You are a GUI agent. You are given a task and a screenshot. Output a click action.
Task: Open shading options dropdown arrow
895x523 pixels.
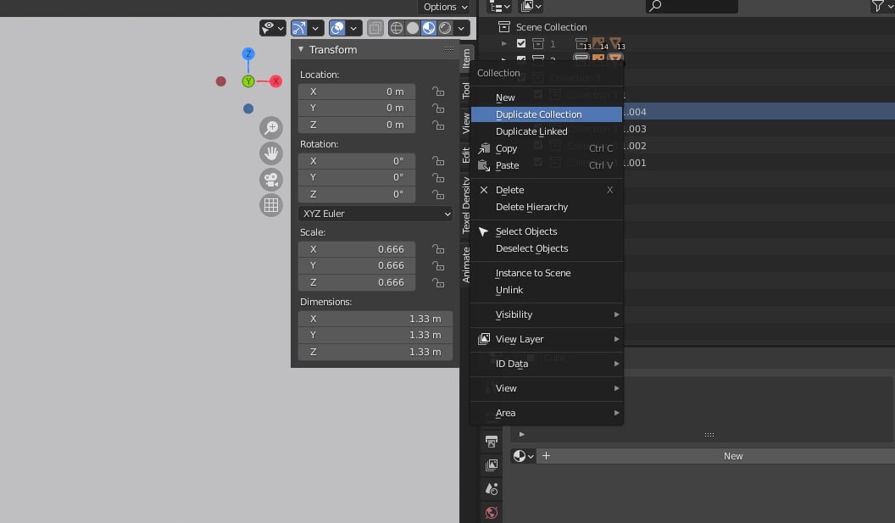coord(461,28)
